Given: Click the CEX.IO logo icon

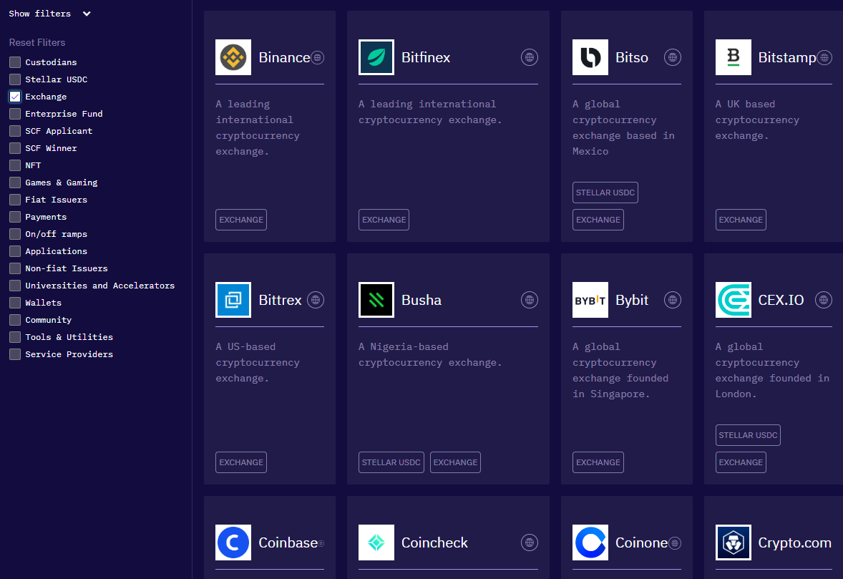Looking at the screenshot, I should click(734, 300).
